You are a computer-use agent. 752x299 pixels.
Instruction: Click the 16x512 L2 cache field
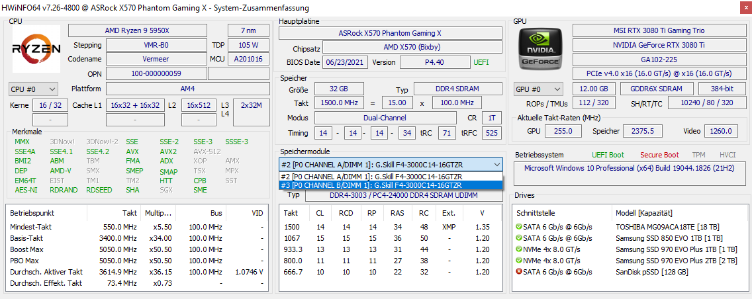tap(199, 105)
